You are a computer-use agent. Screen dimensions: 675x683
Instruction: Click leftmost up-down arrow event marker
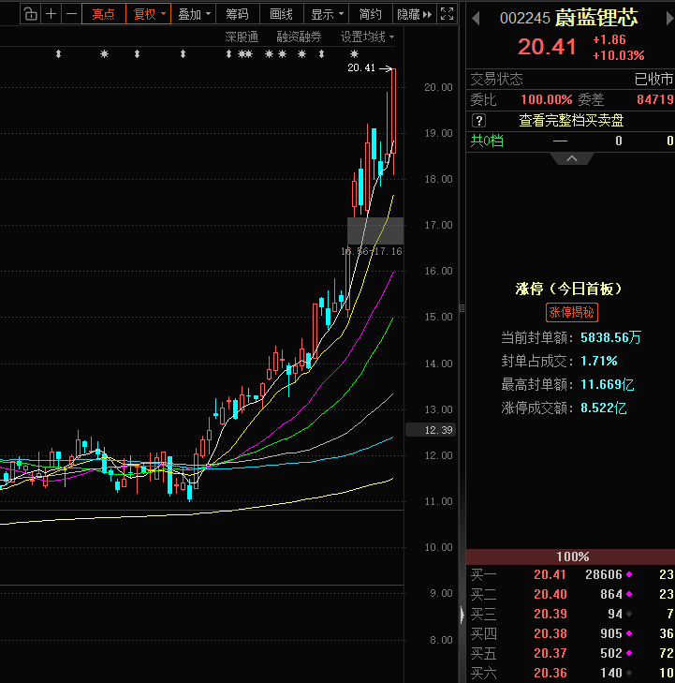tap(58, 54)
